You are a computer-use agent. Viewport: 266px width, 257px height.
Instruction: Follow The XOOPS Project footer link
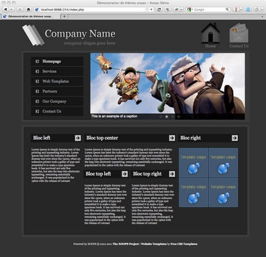126,244
